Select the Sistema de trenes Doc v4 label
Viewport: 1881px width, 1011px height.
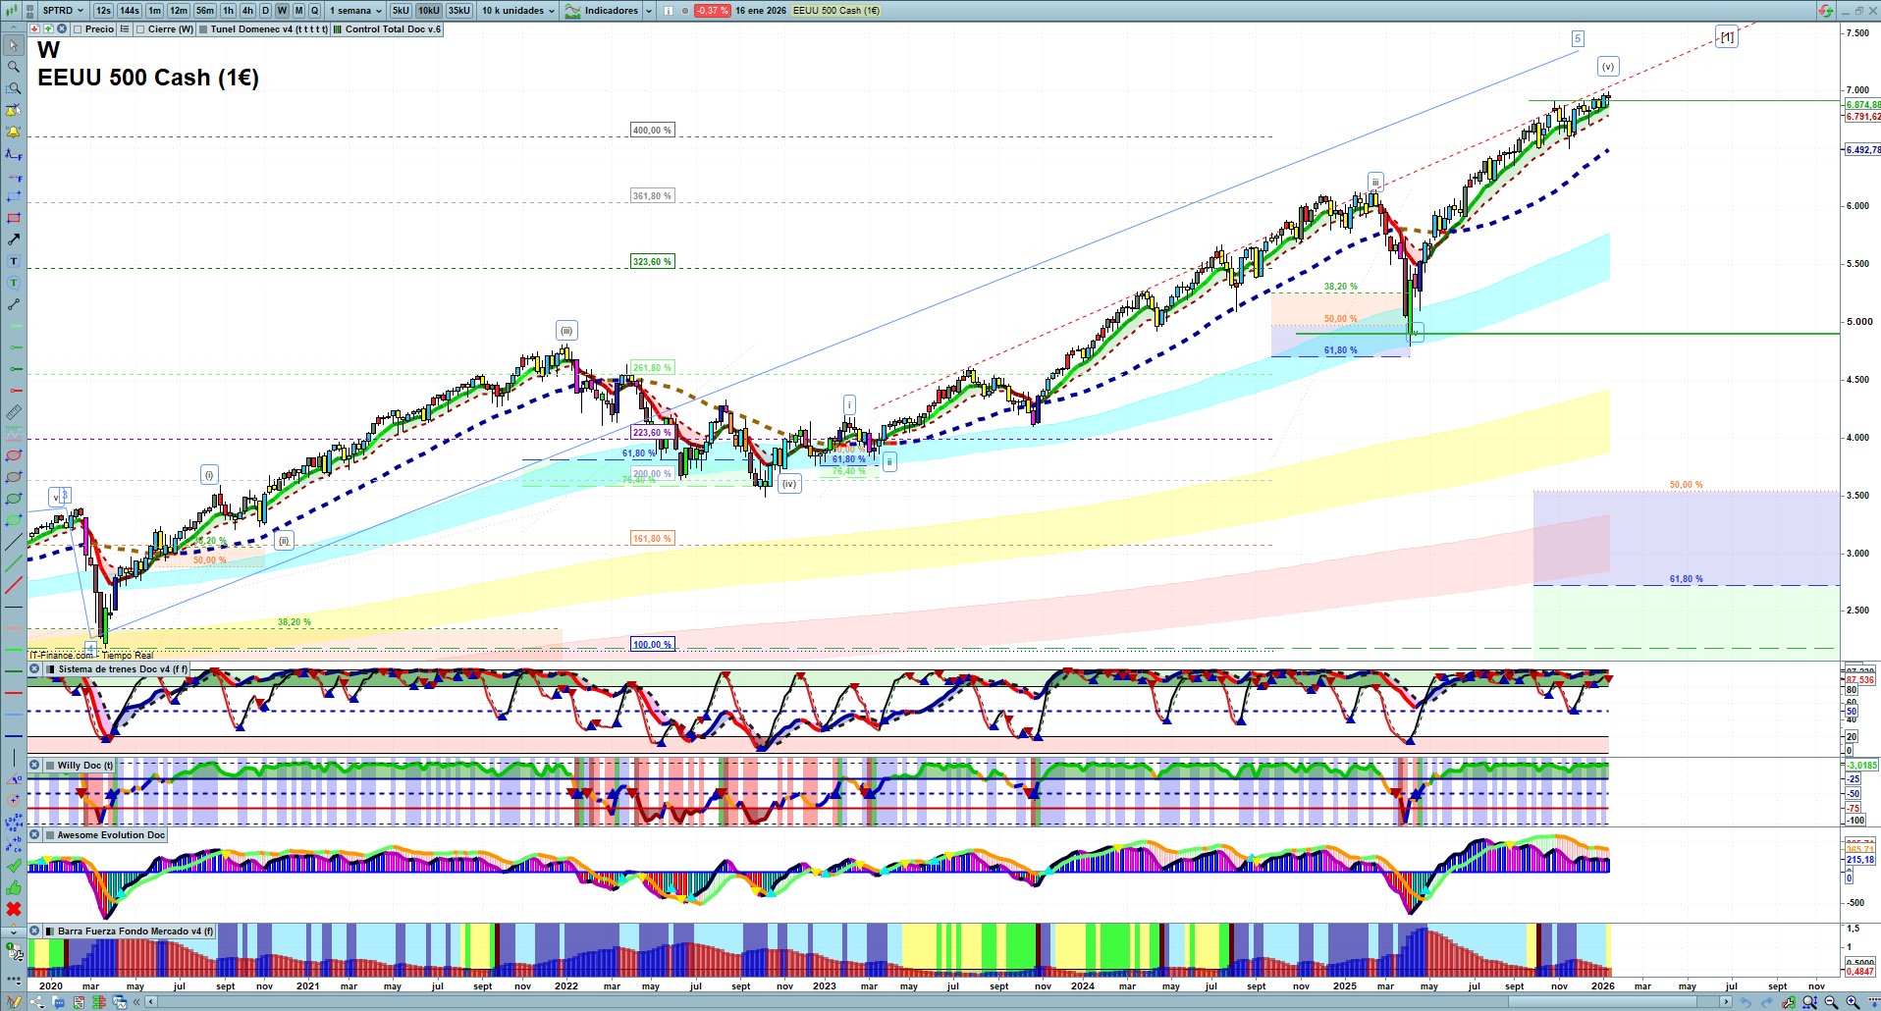tap(123, 669)
